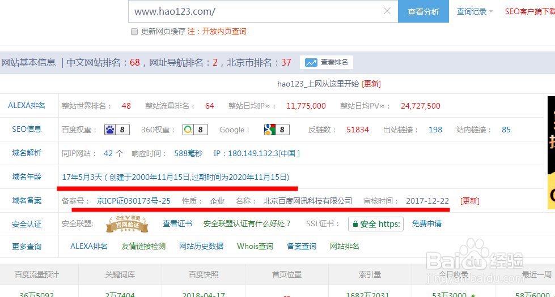Click navigation rank value 2
The width and height of the screenshot is (555, 297).
click(215, 62)
